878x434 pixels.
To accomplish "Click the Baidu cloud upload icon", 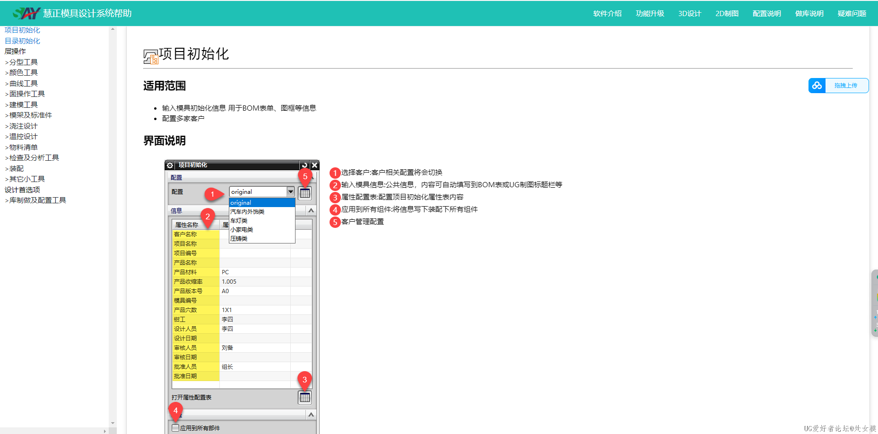I will (817, 86).
